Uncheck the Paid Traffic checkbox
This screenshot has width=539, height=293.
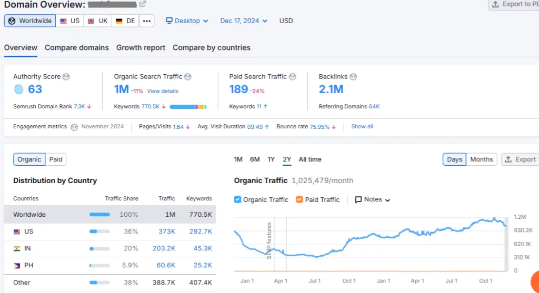(x=300, y=200)
